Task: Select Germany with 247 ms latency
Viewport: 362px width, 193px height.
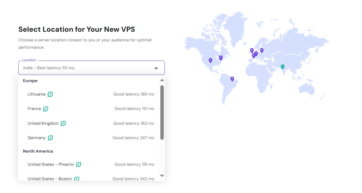Action: [37, 138]
